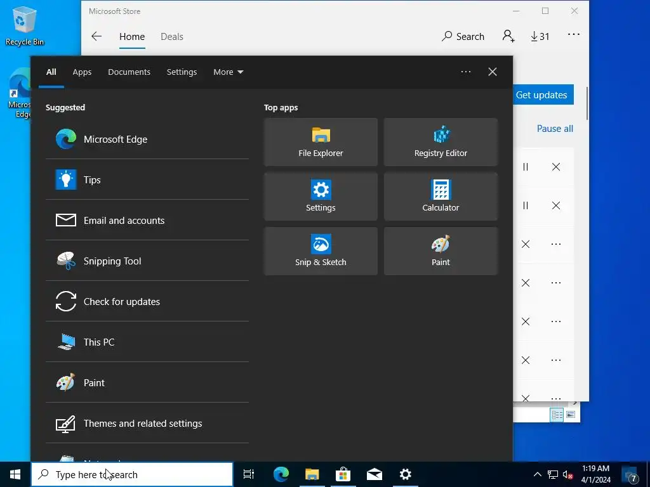This screenshot has width=650, height=487.
Task: Select Microsoft Edge desktop shortcut
Action: point(19,94)
